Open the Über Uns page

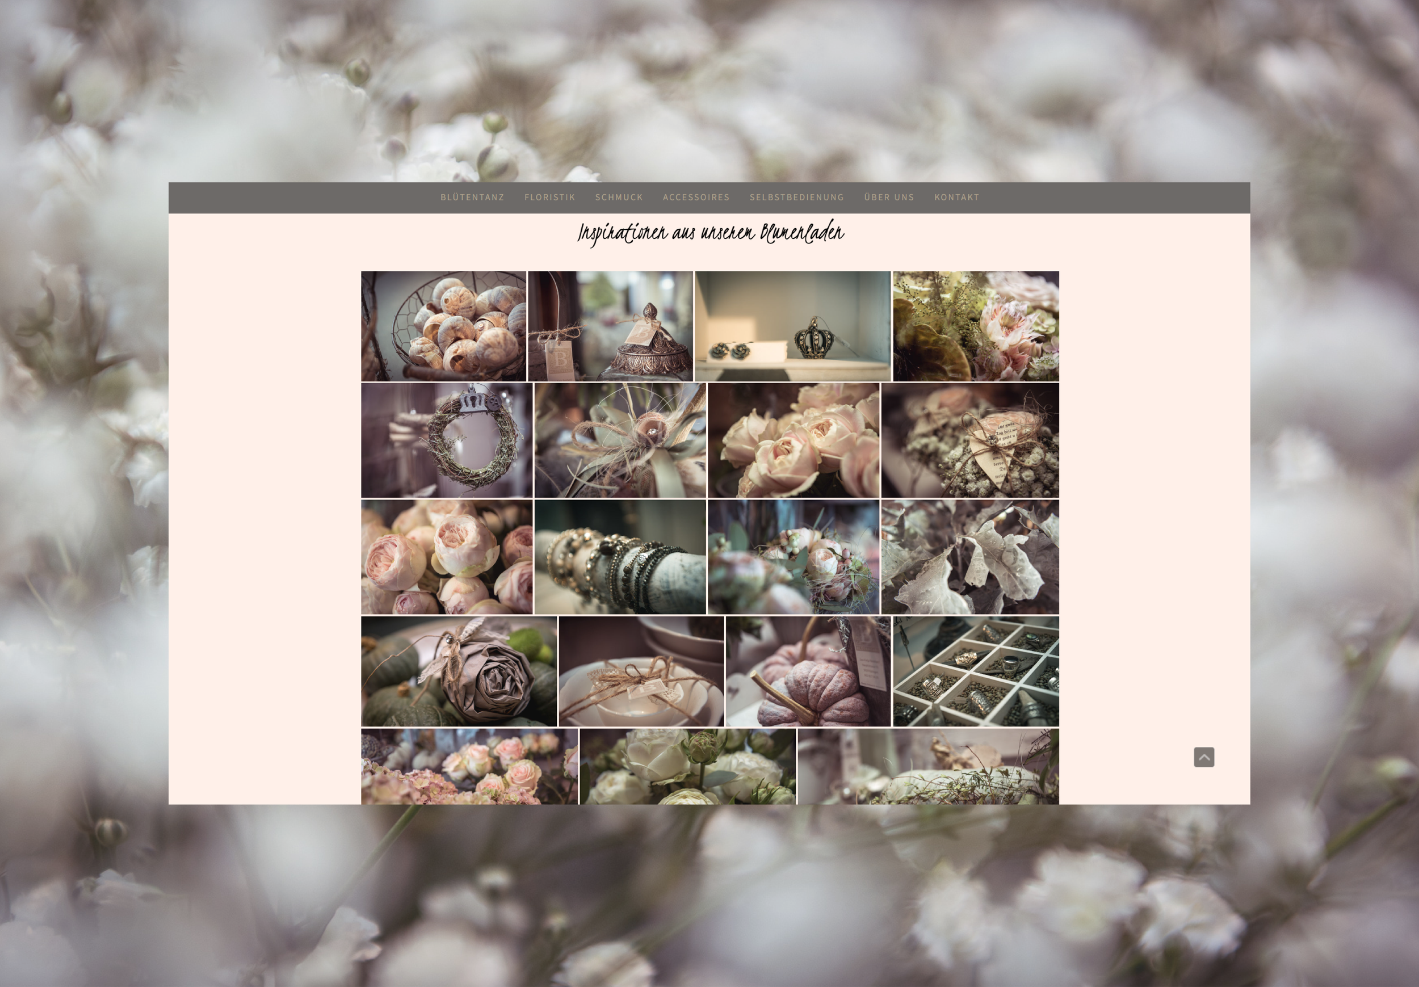click(x=888, y=197)
